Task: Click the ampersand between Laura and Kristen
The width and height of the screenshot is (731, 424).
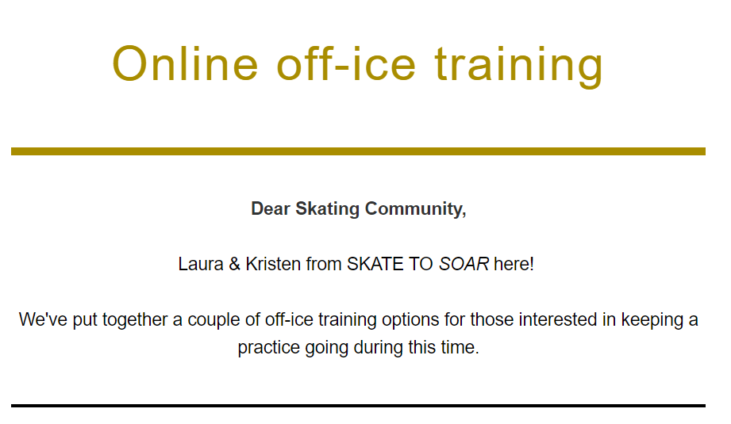Action: (234, 264)
